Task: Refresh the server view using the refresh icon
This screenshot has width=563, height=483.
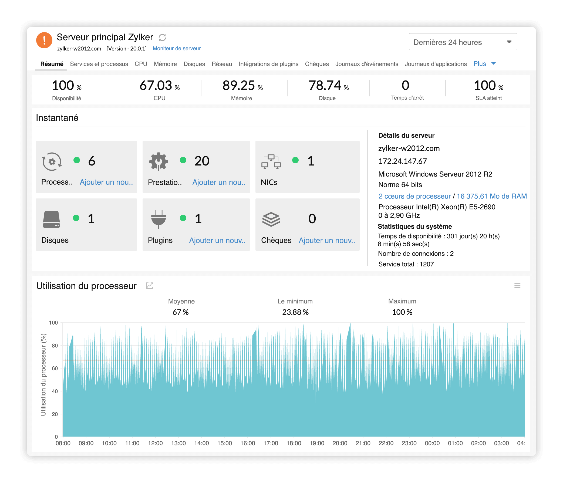Action: pyautogui.click(x=163, y=37)
